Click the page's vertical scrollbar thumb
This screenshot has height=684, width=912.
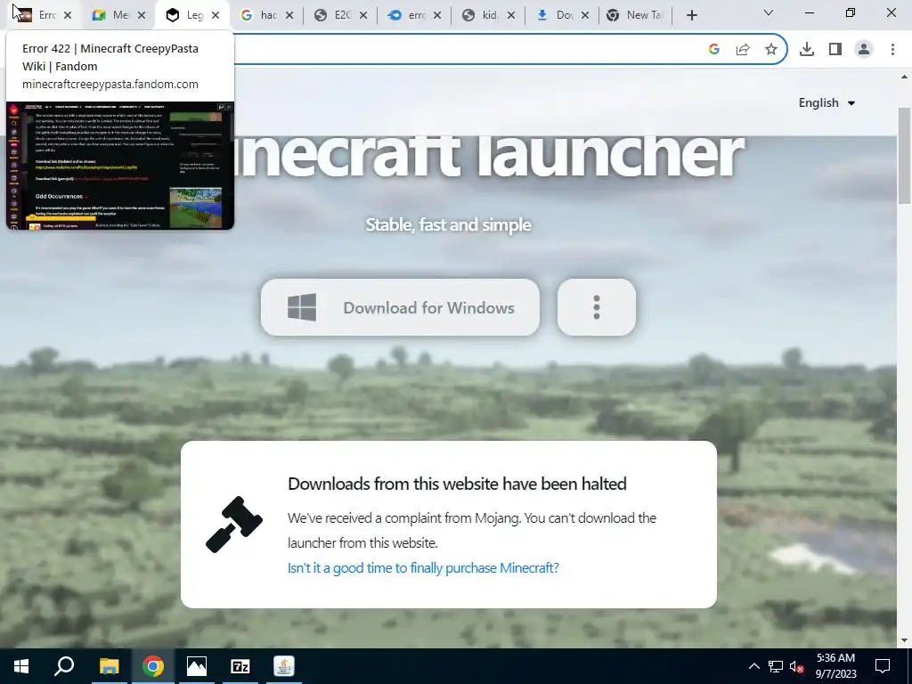[x=904, y=155]
